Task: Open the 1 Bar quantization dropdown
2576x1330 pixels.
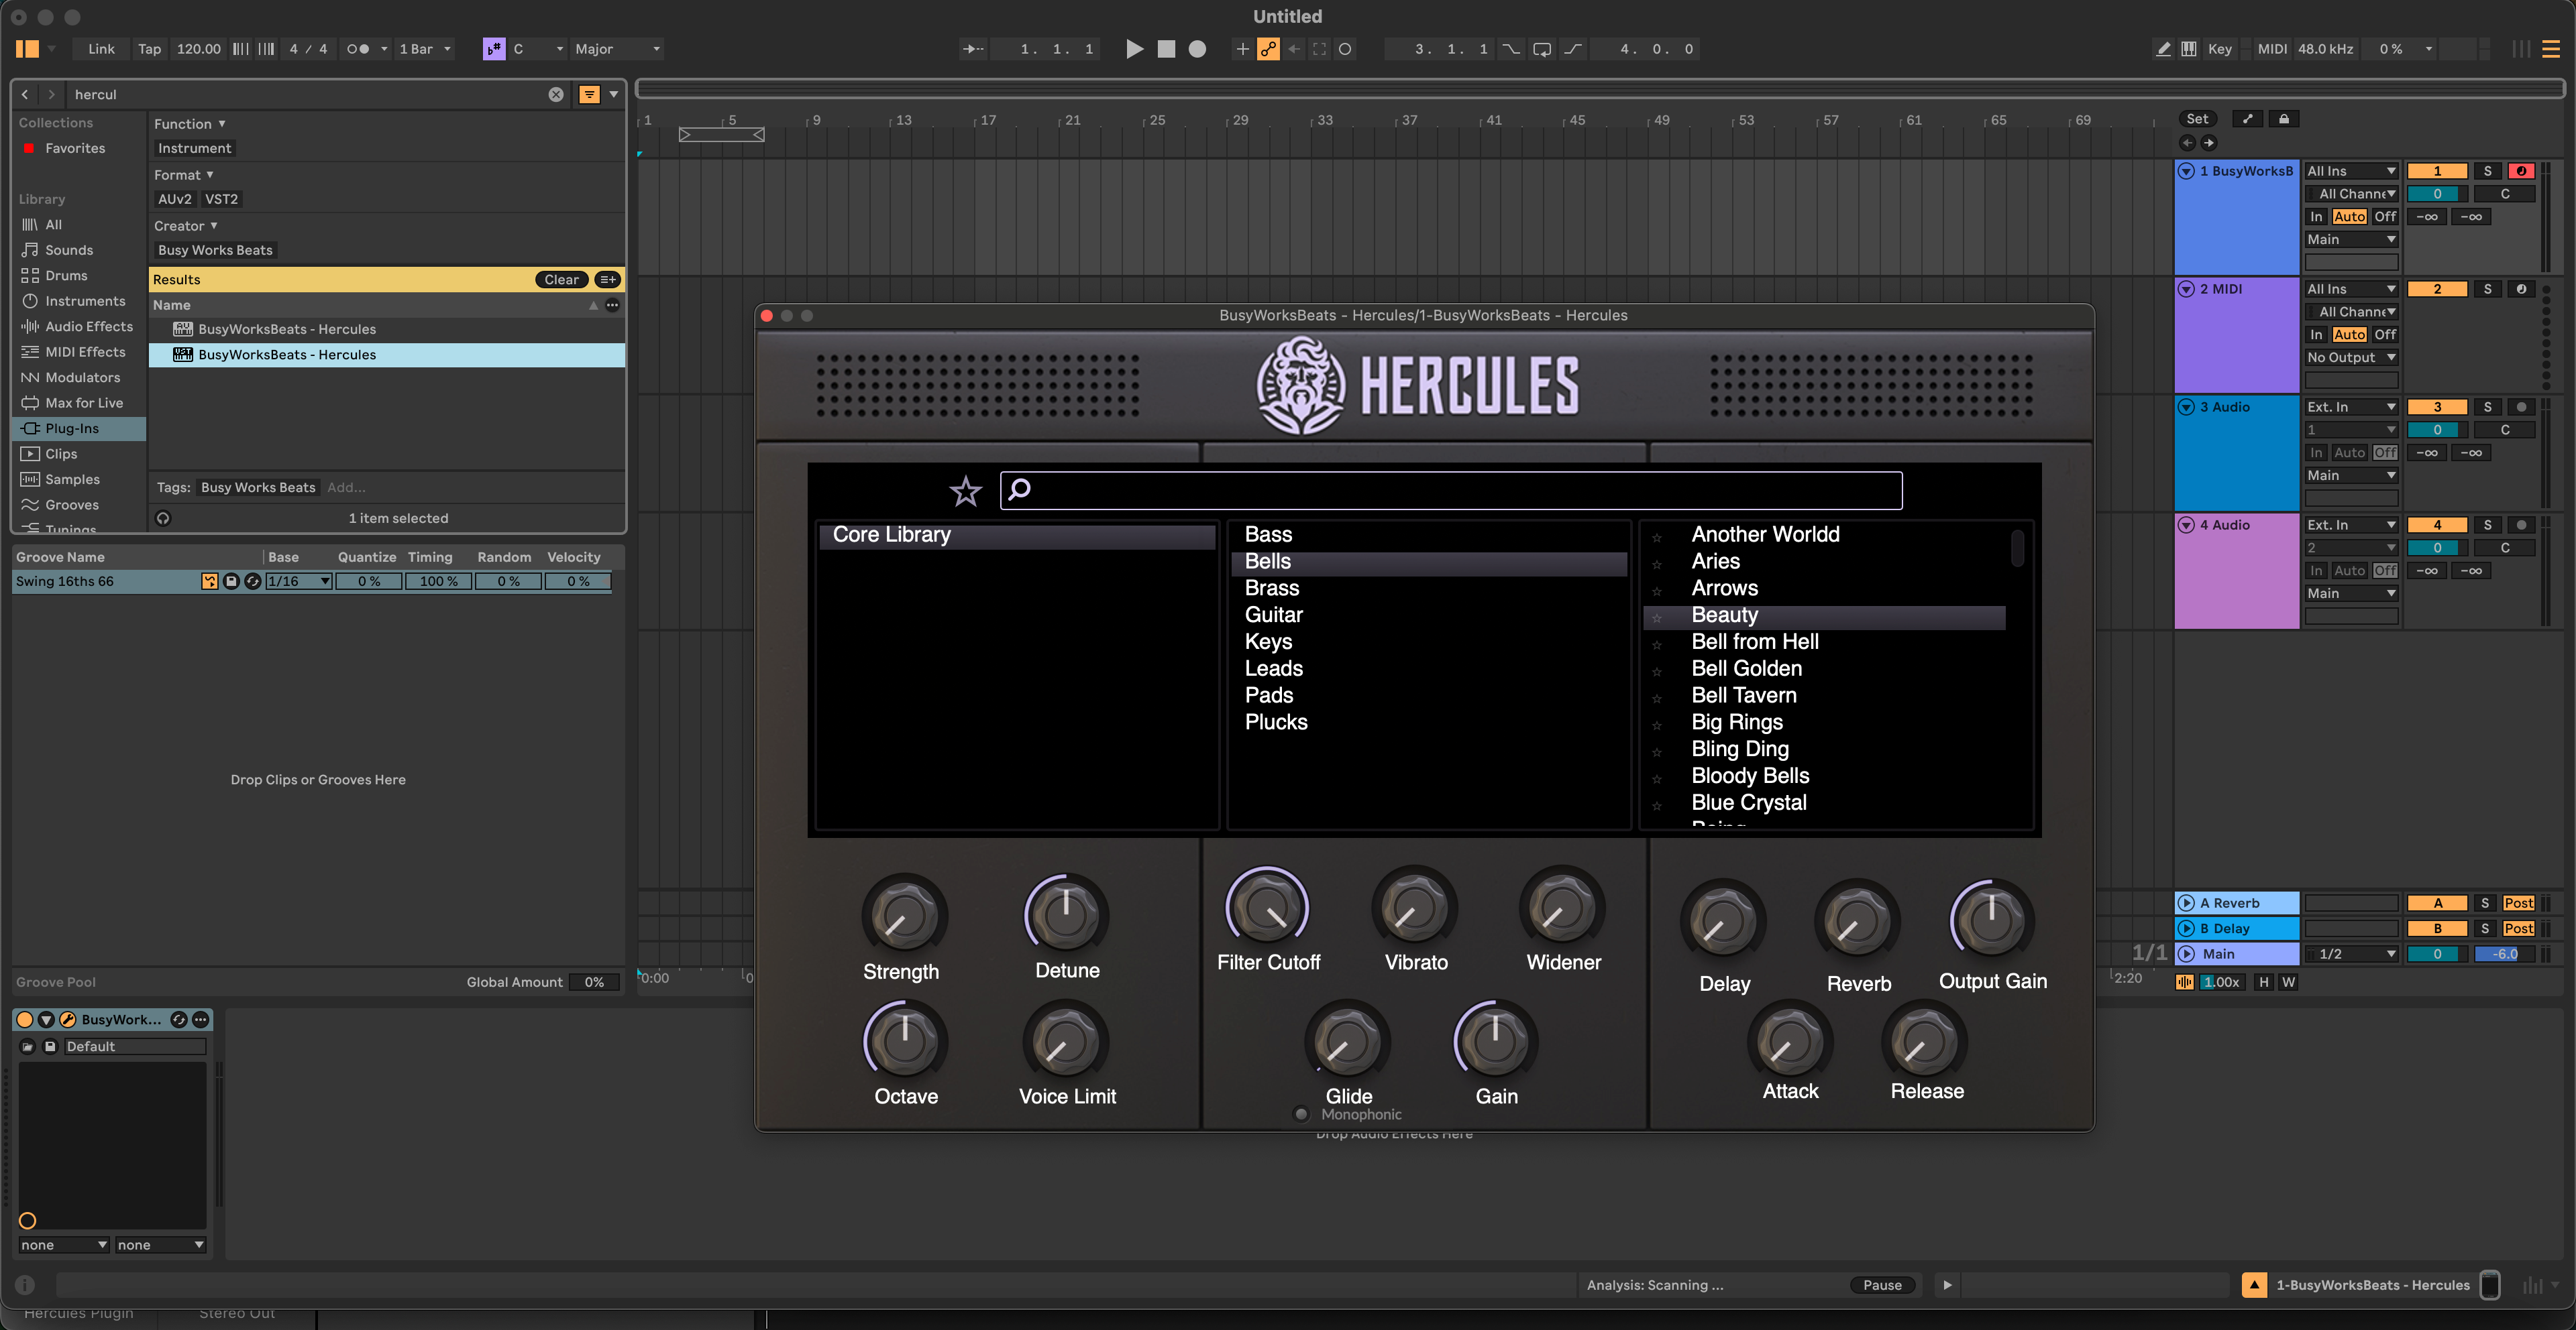Action: 425,49
